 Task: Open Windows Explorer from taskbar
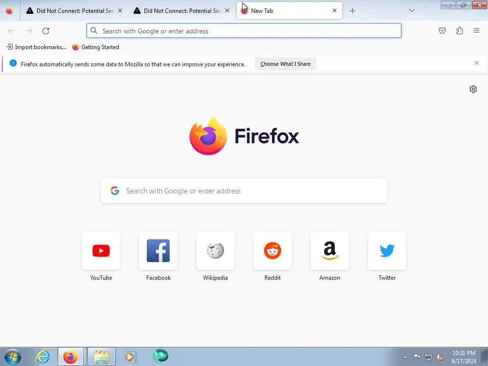pyautogui.click(x=102, y=356)
